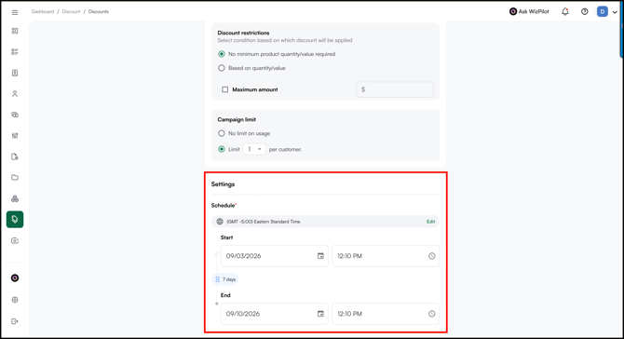Click Edit next to Eastern Standard Time
624x339 pixels.
pos(430,222)
